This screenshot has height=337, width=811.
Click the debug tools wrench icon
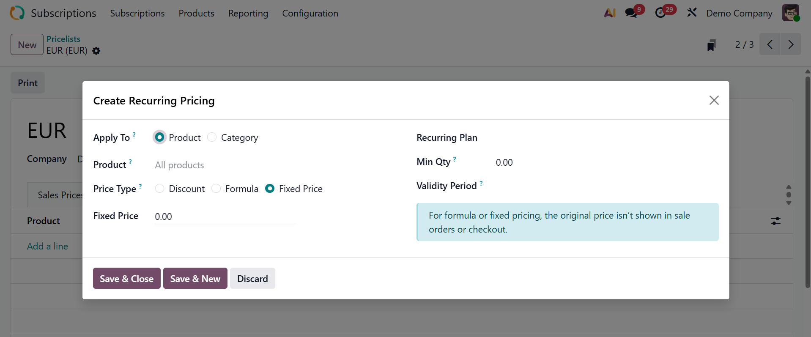pos(692,13)
